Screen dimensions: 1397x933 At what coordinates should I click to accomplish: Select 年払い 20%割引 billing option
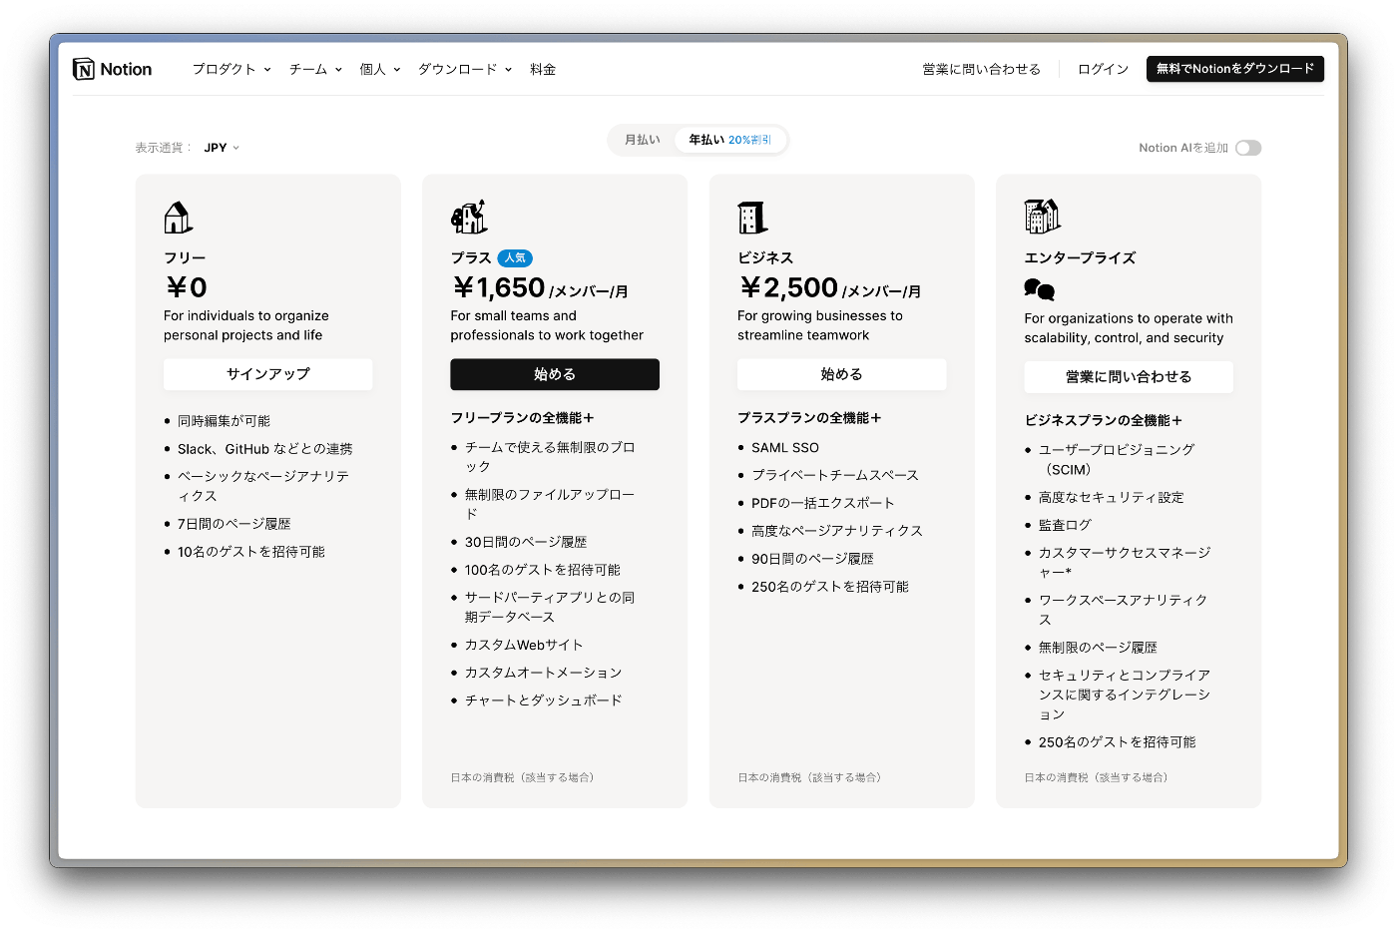pyautogui.click(x=730, y=140)
